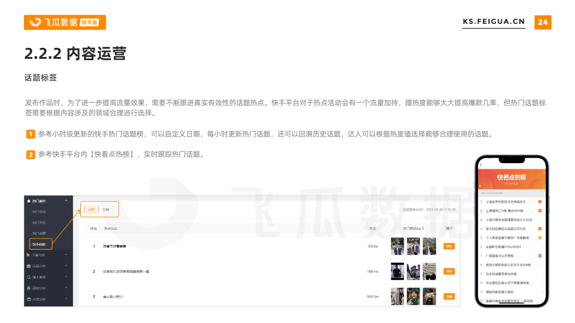Open the 热门视频 submenu item
The image size is (575, 323).
(x=38, y=212)
